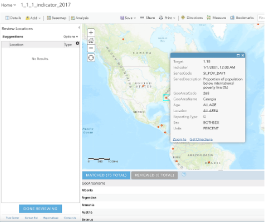Click the SeriesCode value SI_POV_DAY1
The height and width of the screenshot is (222, 265).
click(x=214, y=73)
